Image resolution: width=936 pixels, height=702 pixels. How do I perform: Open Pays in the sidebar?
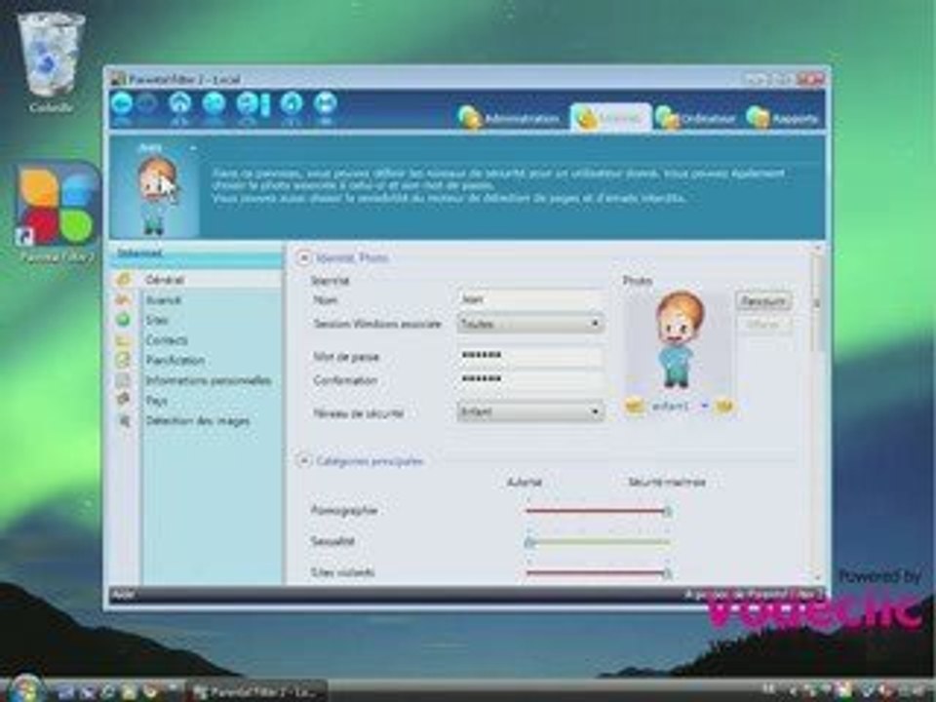[156, 401]
